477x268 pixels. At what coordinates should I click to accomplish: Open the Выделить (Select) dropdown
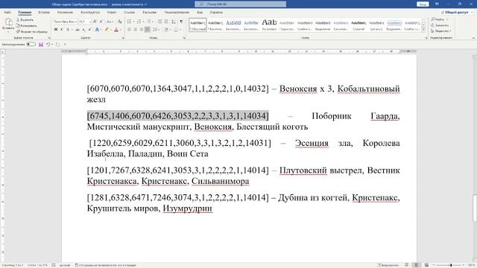click(441, 31)
